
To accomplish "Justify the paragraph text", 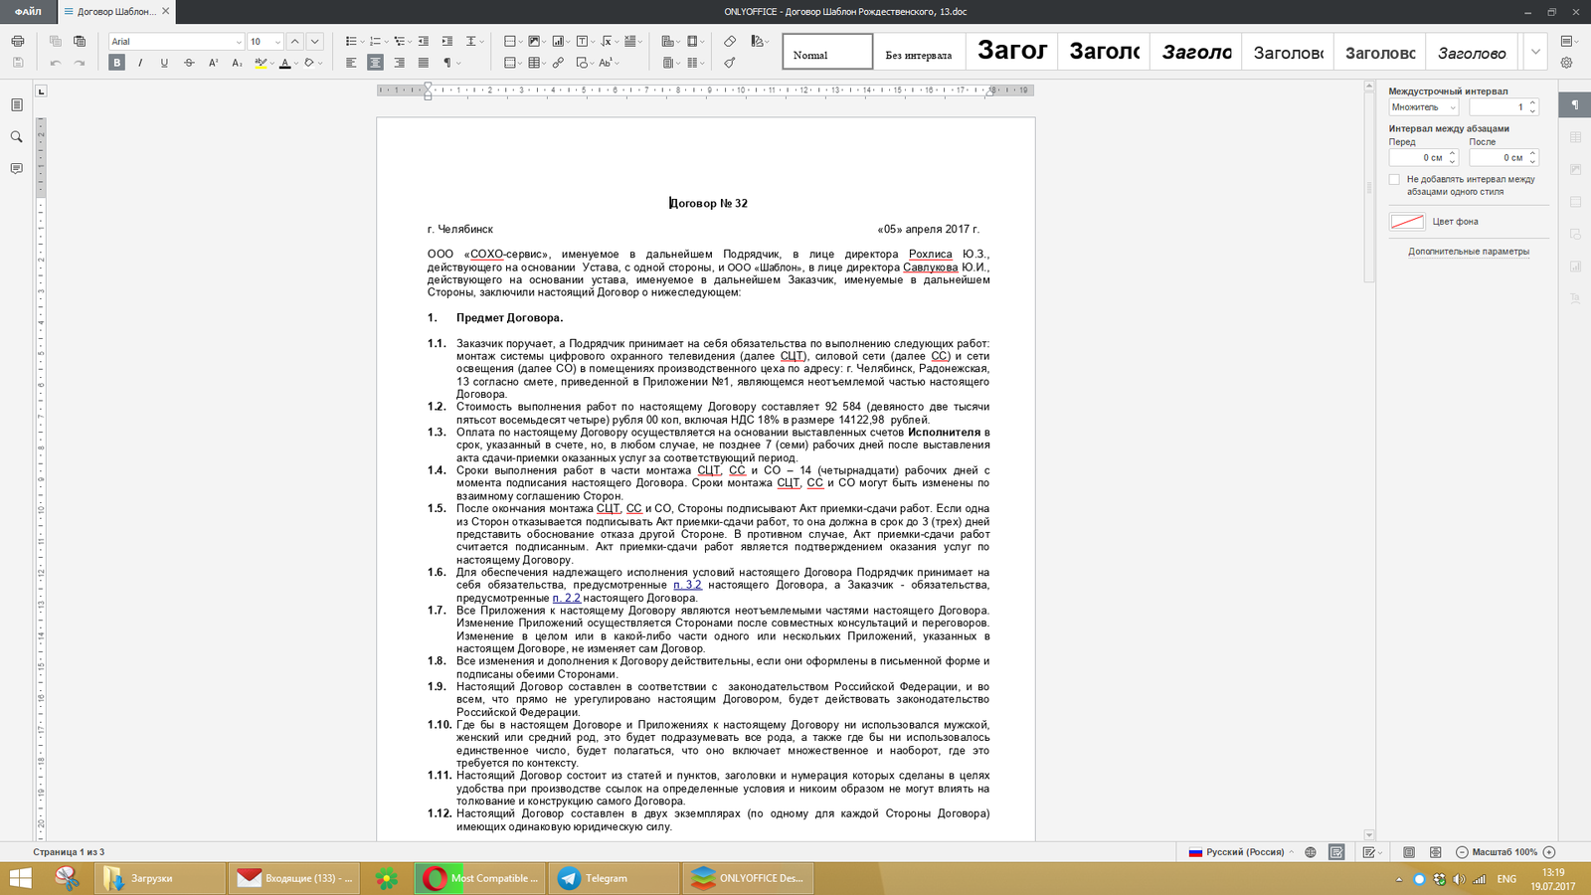I will coord(424,63).
